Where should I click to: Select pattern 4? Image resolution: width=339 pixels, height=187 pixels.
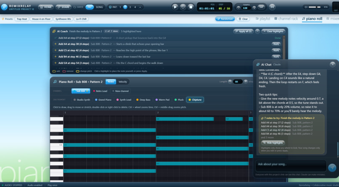(x=135, y=7)
